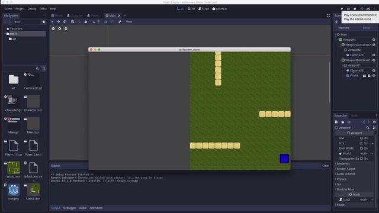Switch to the World scene tab
This screenshot has width=379, height=213.
(57, 15)
